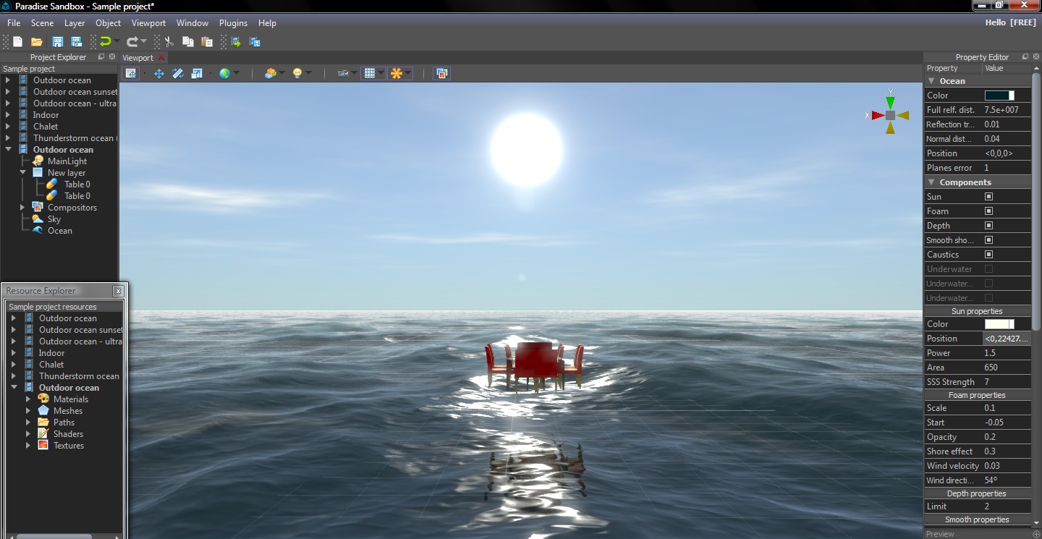Cut the selection using the scissors icon
This screenshot has height=539, width=1042.
169,42
